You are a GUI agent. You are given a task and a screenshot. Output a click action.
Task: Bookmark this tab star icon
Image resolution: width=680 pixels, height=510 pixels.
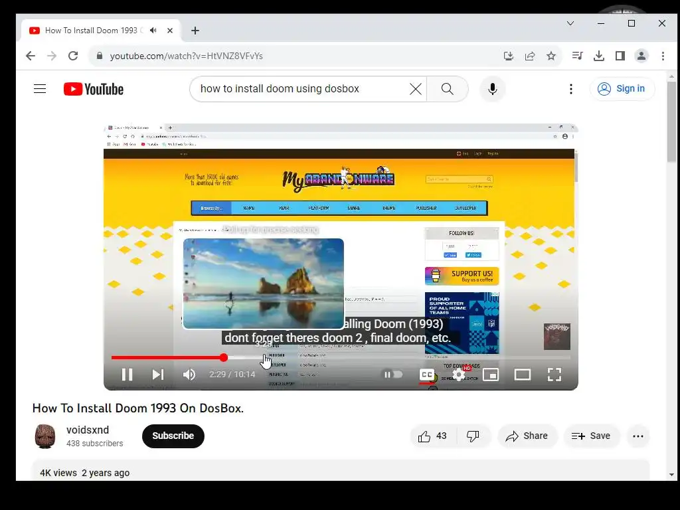tap(551, 56)
